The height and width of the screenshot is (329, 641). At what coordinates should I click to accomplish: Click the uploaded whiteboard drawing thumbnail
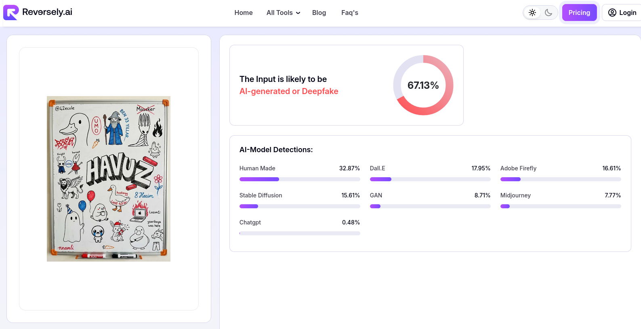pos(108,179)
